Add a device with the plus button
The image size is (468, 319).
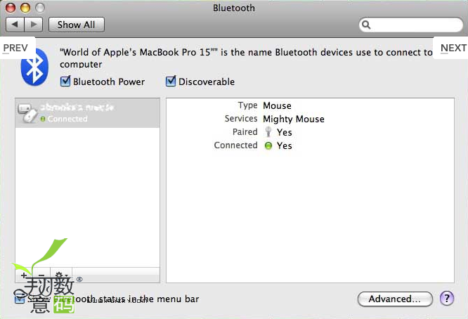pyautogui.click(x=24, y=275)
